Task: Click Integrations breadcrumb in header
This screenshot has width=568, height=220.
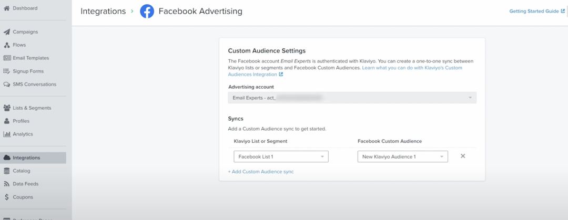Action: coord(103,11)
